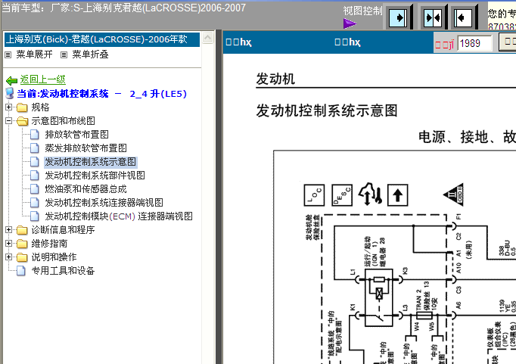The height and width of the screenshot is (364, 516).
Task: Click the OBD II triangle symbol
Action: point(454,194)
